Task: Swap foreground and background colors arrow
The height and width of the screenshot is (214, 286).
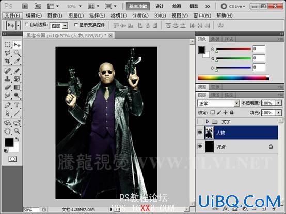Action: [17, 139]
